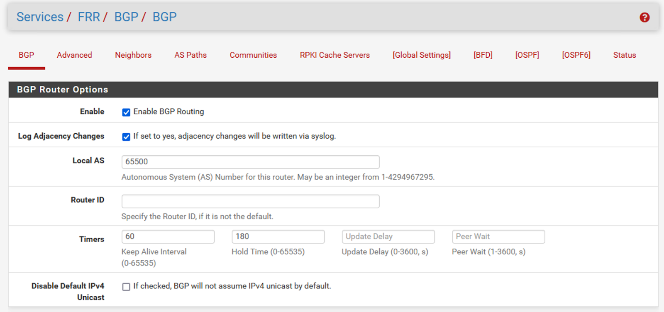Open the [OSPF6] tab

[x=576, y=55]
